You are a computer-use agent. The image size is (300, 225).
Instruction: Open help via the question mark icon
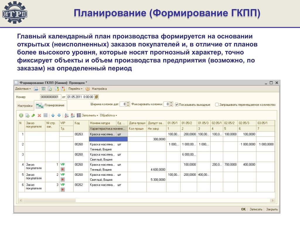tap(88, 89)
